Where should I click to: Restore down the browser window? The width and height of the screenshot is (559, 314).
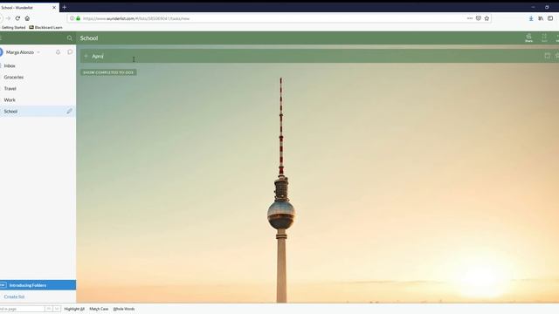click(547, 7)
